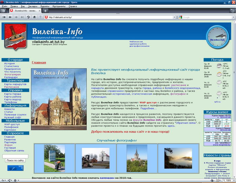
Task: Open the Расписание sidebar link
Action: (x=11, y=87)
